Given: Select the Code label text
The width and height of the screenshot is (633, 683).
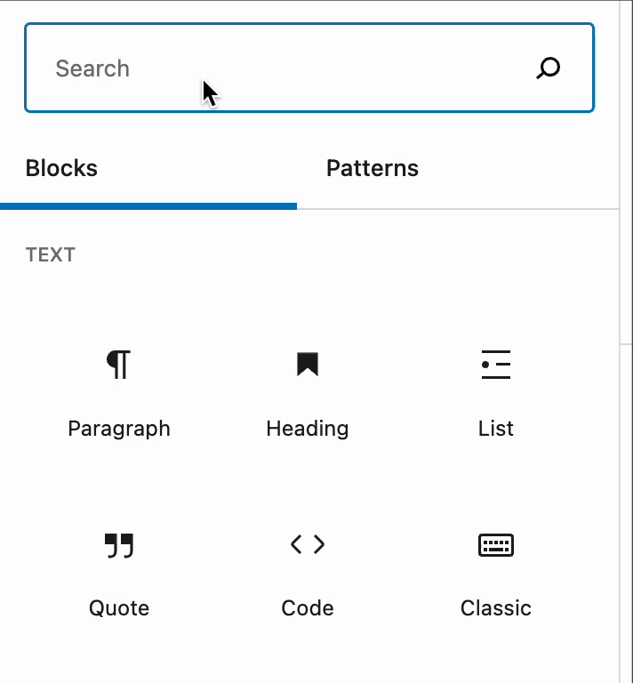Looking at the screenshot, I should click(308, 608).
